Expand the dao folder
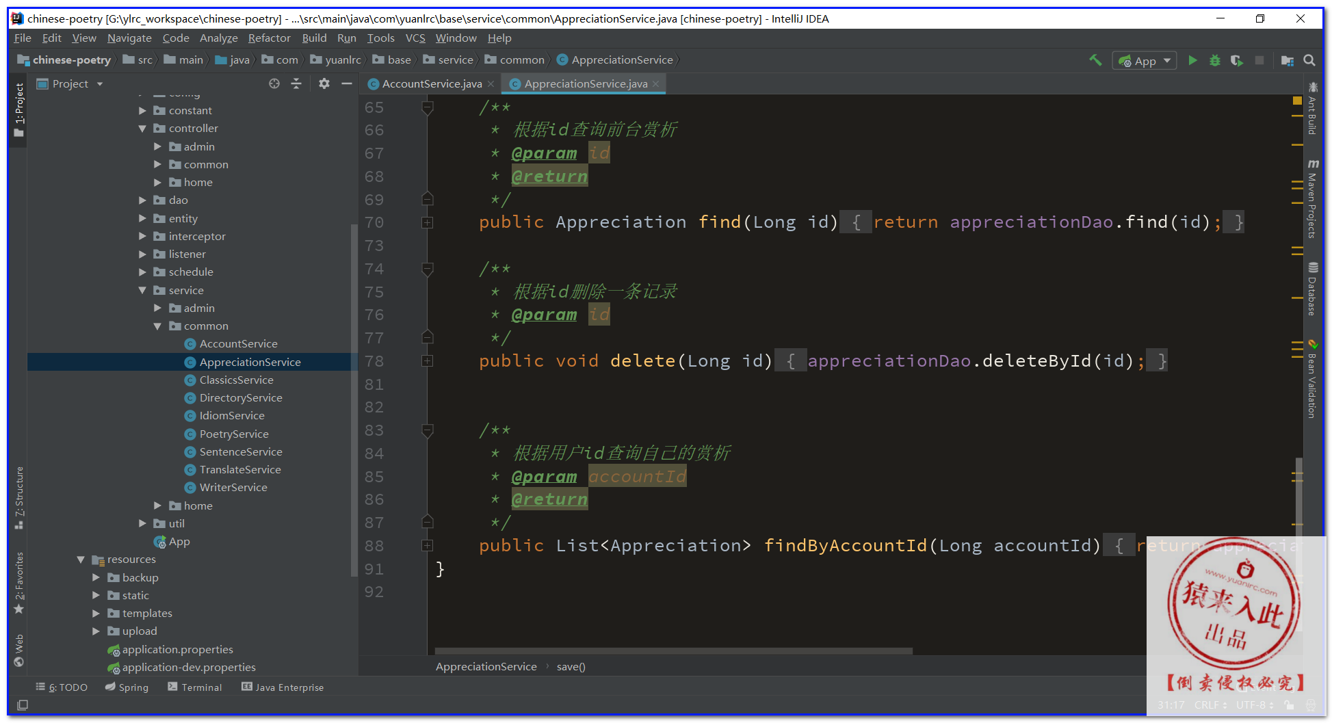The width and height of the screenshot is (1332, 723). (x=142, y=200)
